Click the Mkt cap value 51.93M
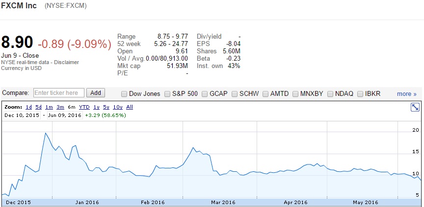Image resolution: width=424 pixels, height=207 pixels. click(x=177, y=66)
